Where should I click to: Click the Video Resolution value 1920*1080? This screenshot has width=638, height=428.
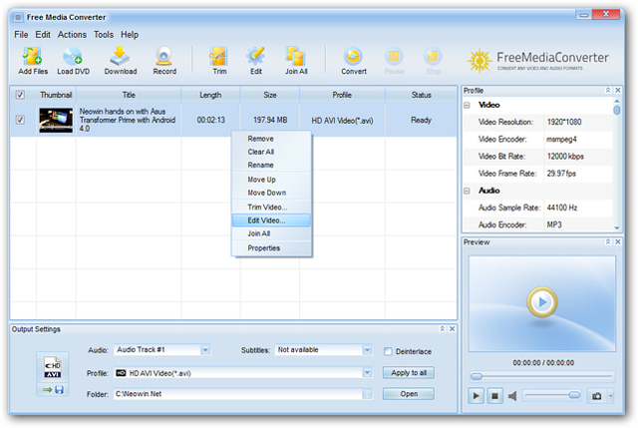point(564,122)
